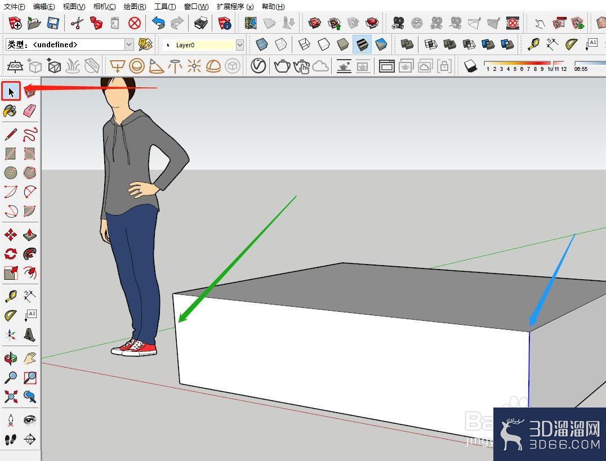Screen dimensions: 606x461
Task: Open the 帮助(H) menu
Action: [x=273, y=7]
